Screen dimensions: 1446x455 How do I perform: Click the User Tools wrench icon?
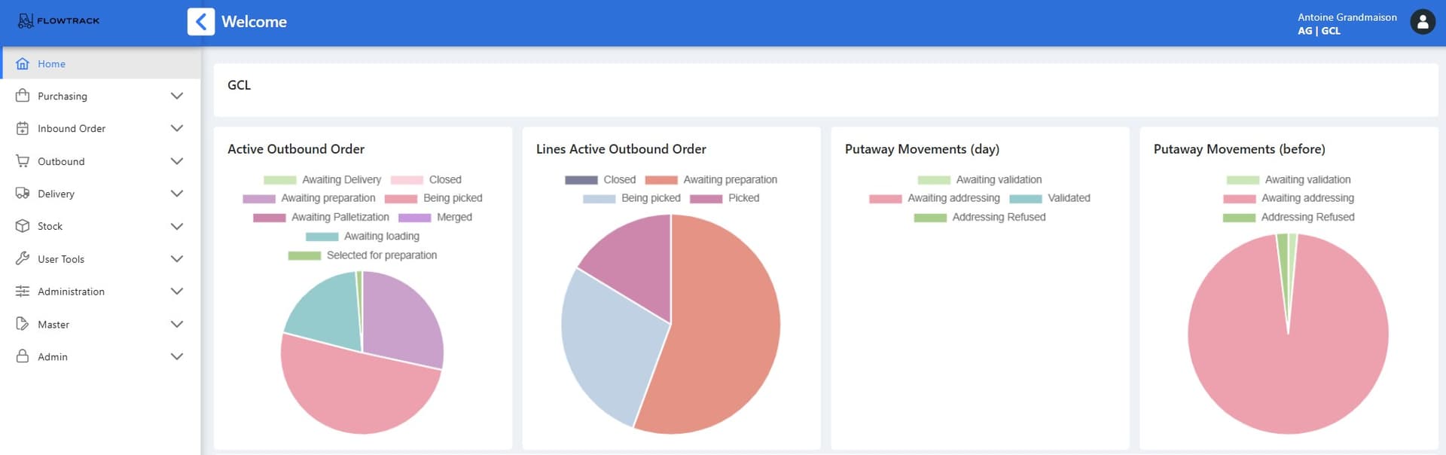[x=23, y=259]
